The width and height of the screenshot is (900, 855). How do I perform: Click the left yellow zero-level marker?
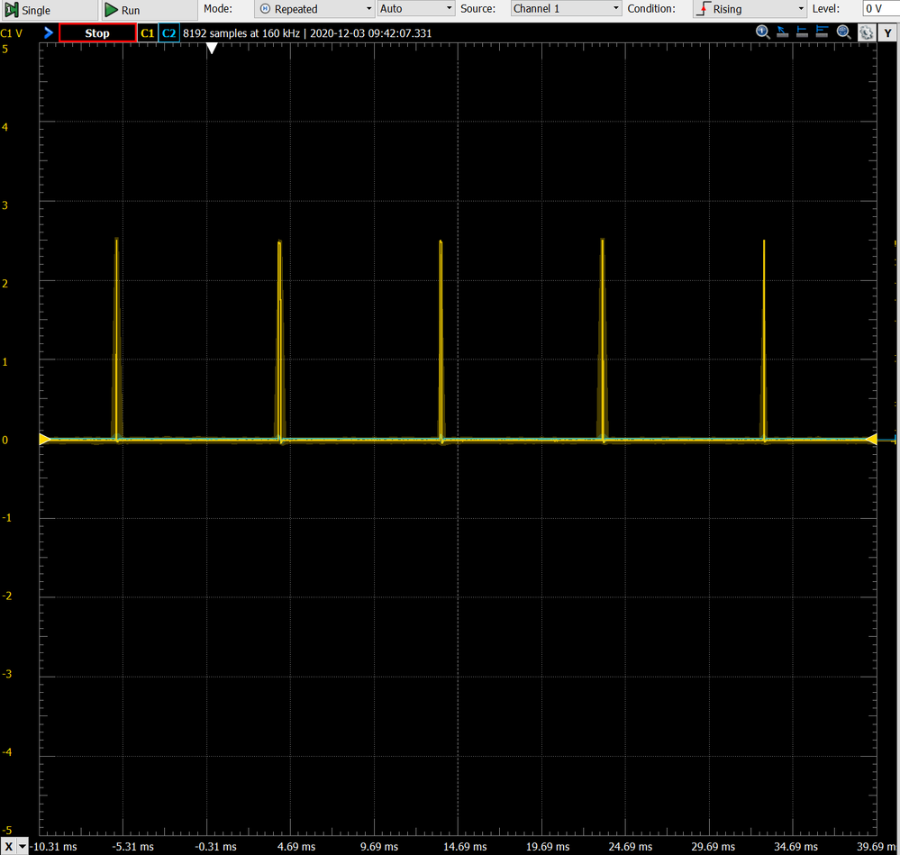(x=45, y=440)
